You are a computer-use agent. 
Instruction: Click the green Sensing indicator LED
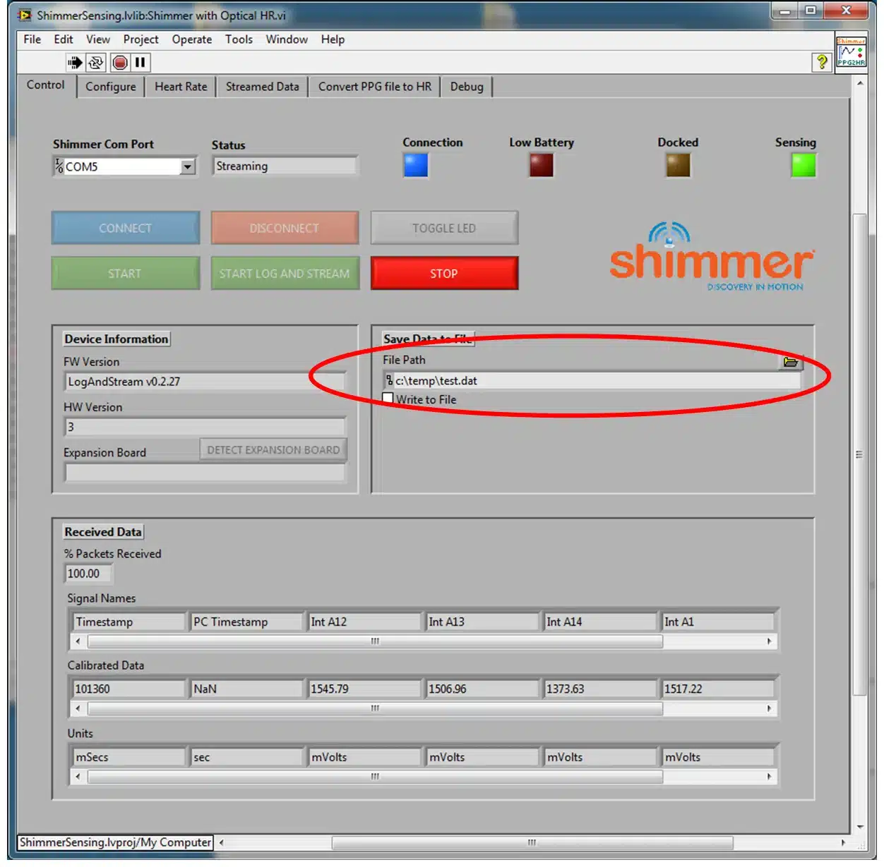pos(804,166)
